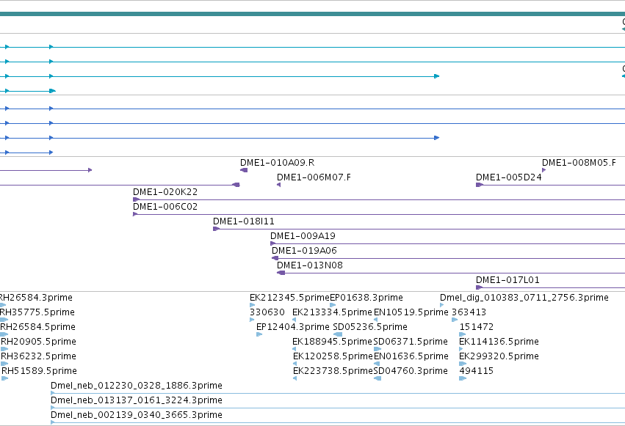625x426 pixels.
Task: Click the DME1-010A09.R feature label
Action: [277, 163]
